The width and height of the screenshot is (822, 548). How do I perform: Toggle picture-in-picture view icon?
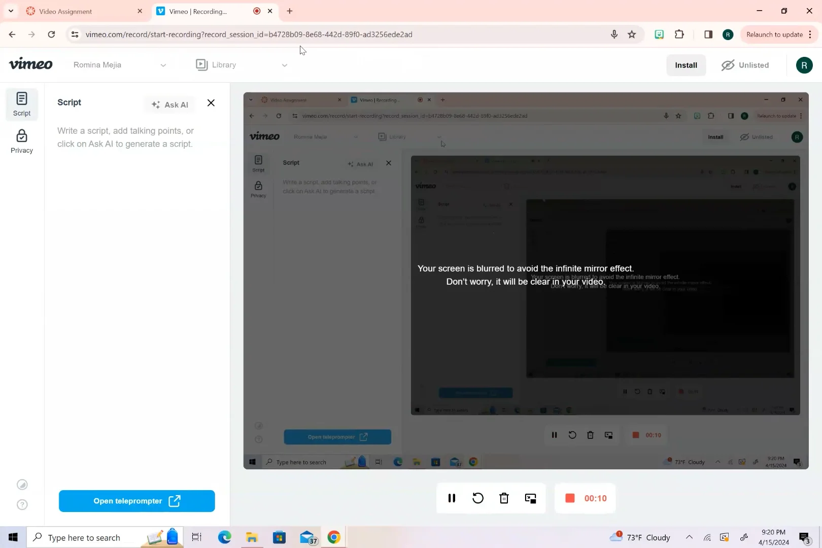pyautogui.click(x=530, y=498)
